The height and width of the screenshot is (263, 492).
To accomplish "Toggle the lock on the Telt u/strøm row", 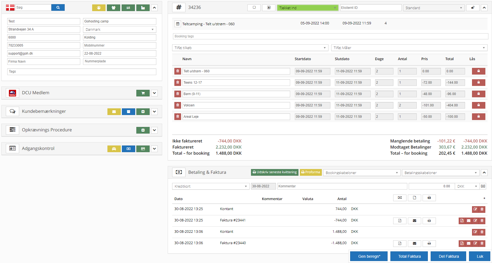I will click(x=478, y=71).
